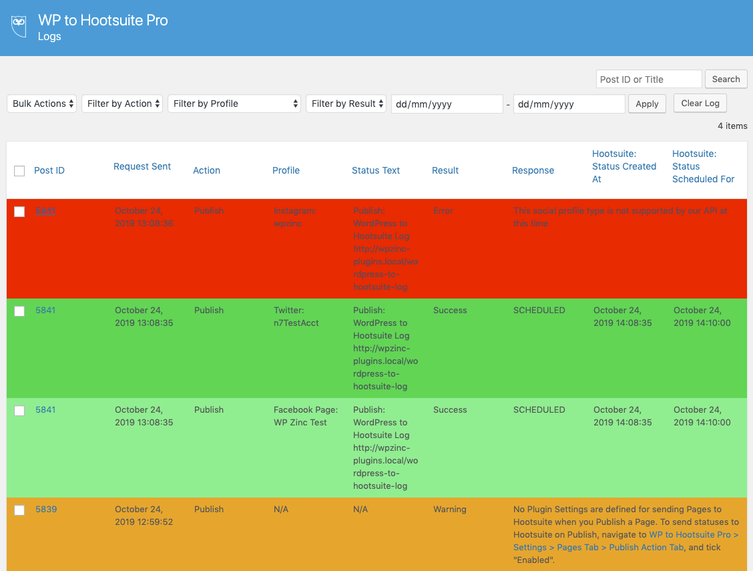The height and width of the screenshot is (571, 753).
Task: Sort by Request Sent column header
Action: click(x=142, y=166)
